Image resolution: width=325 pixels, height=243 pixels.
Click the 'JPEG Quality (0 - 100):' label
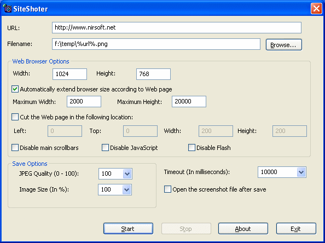pyautogui.click(x=49, y=173)
